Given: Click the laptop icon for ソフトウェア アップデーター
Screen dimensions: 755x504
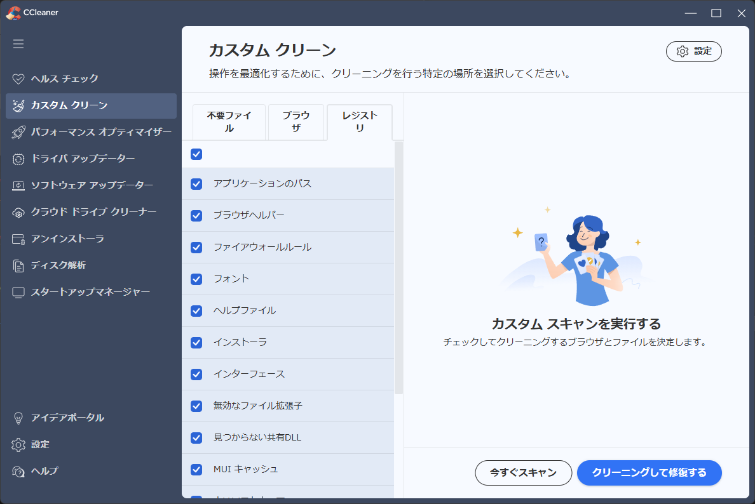Looking at the screenshot, I should (18, 185).
